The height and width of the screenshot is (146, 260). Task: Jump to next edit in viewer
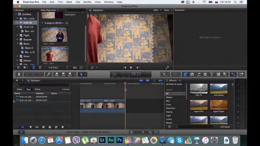coord(138,68)
